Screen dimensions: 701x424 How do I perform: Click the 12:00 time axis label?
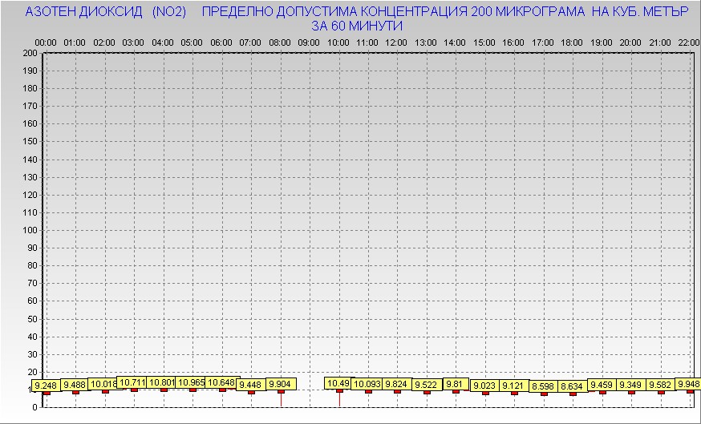(x=396, y=42)
